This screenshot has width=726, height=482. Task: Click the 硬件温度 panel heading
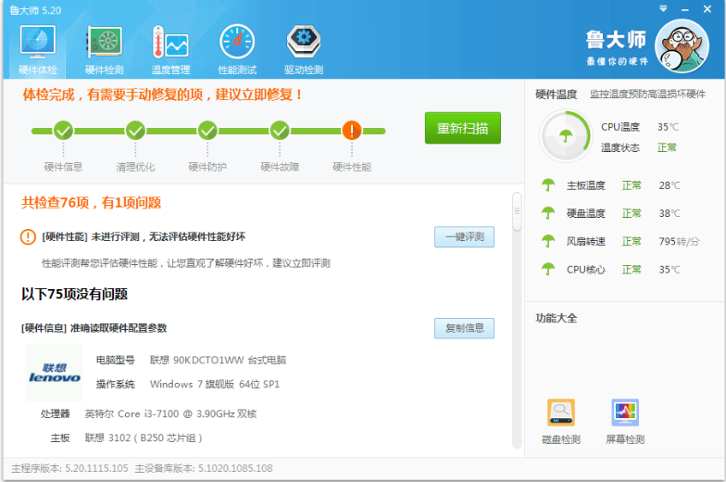(556, 95)
